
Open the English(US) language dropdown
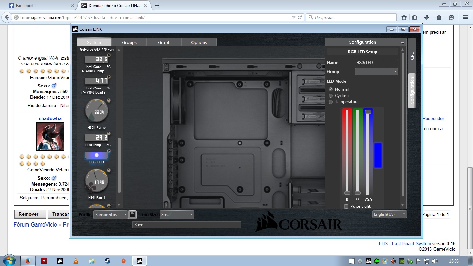(390, 214)
